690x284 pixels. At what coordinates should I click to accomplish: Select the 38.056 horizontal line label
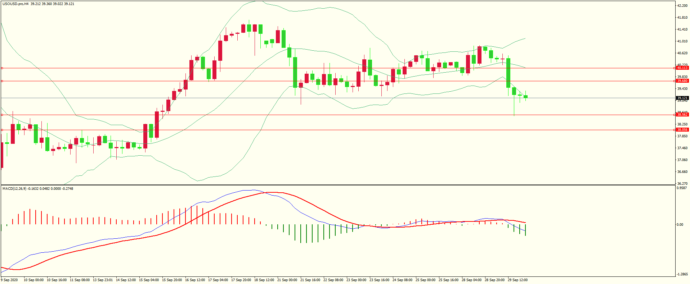click(x=682, y=130)
